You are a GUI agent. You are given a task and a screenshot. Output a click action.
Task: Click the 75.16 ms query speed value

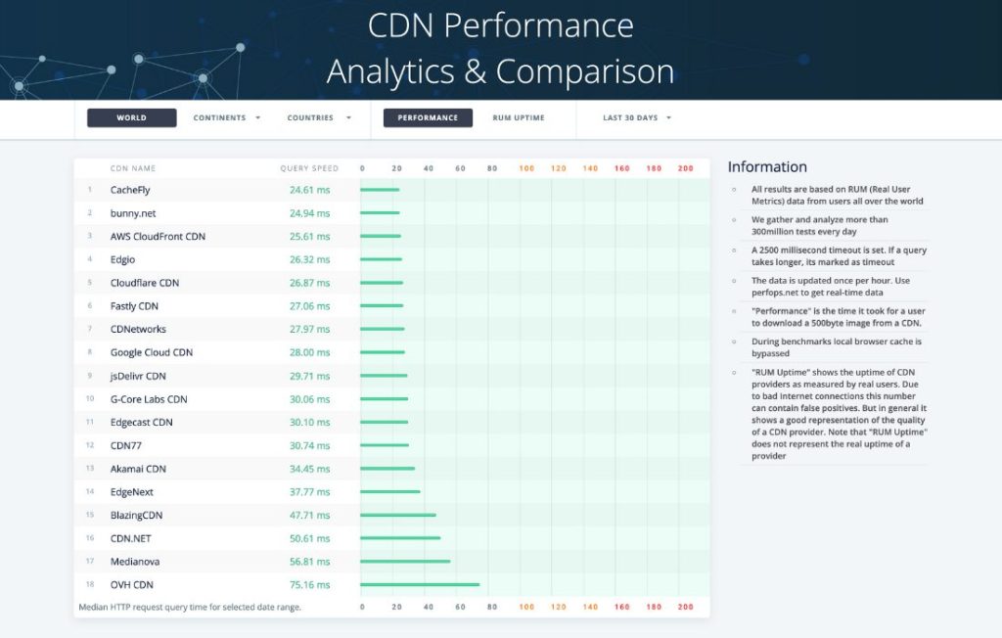click(x=310, y=585)
